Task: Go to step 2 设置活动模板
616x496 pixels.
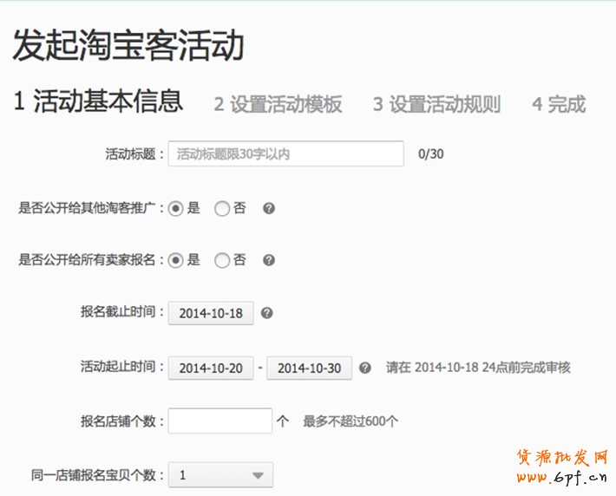Action: 279,104
